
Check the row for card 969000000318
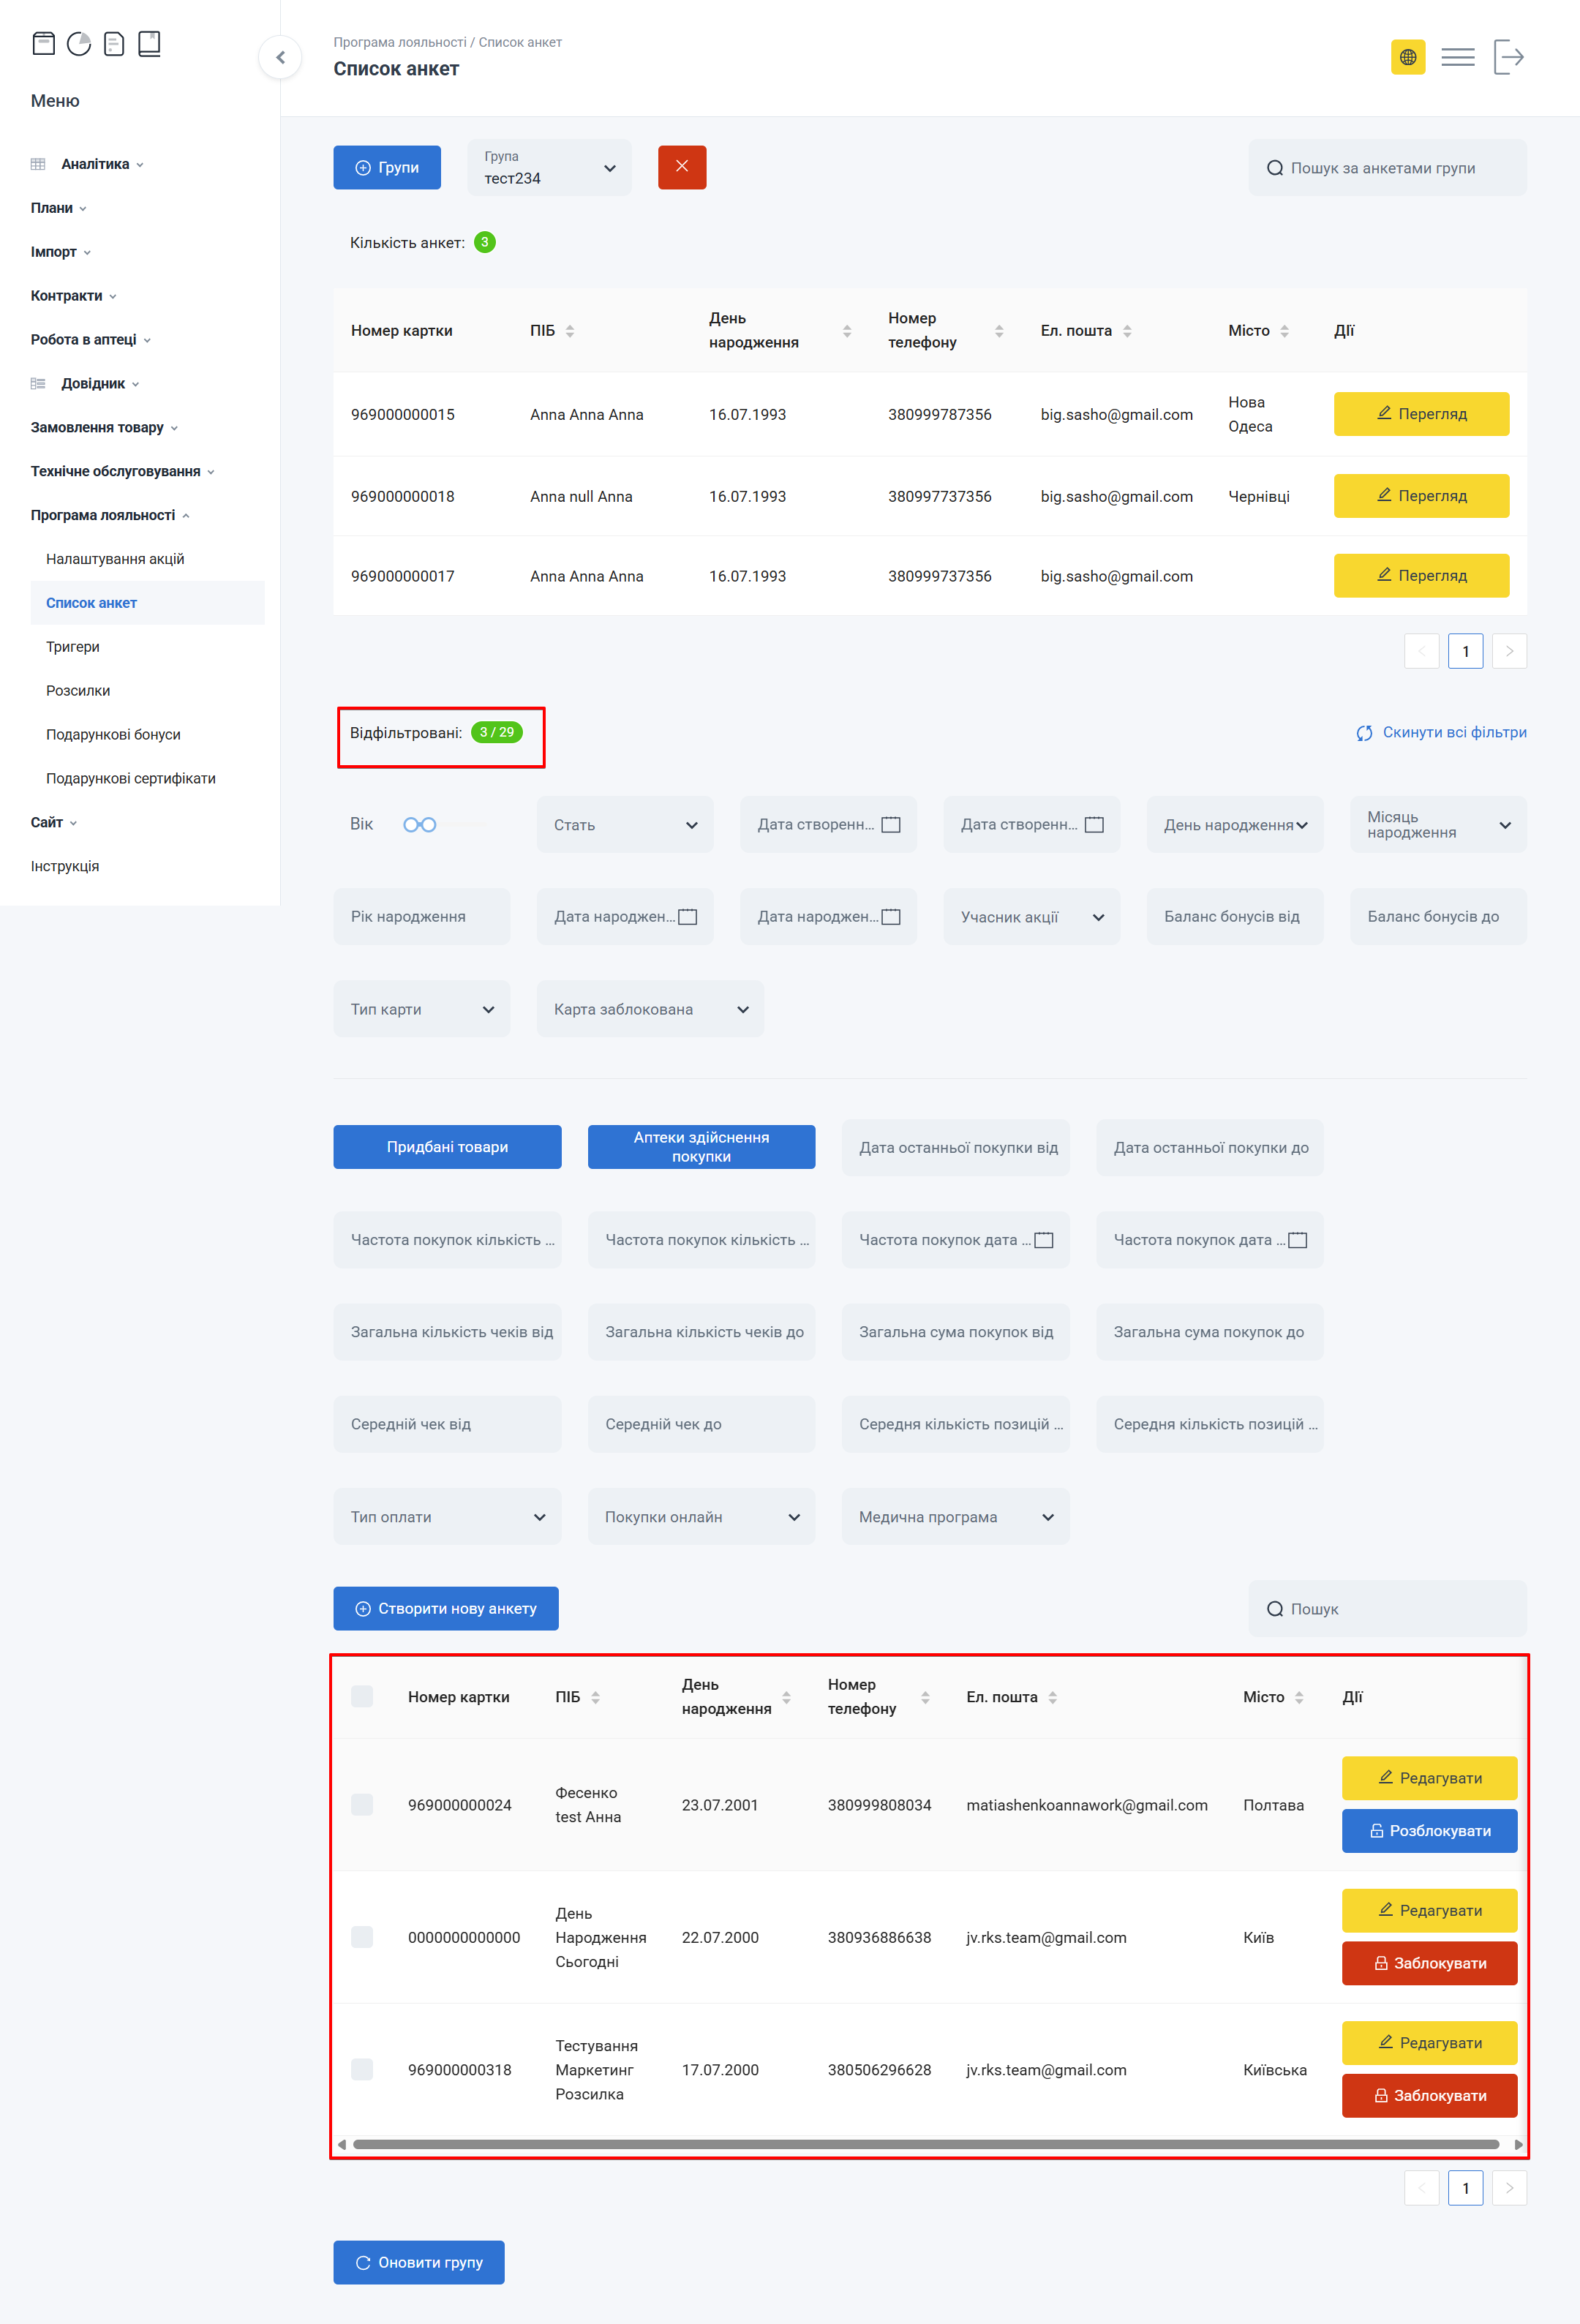pyautogui.click(x=362, y=2069)
